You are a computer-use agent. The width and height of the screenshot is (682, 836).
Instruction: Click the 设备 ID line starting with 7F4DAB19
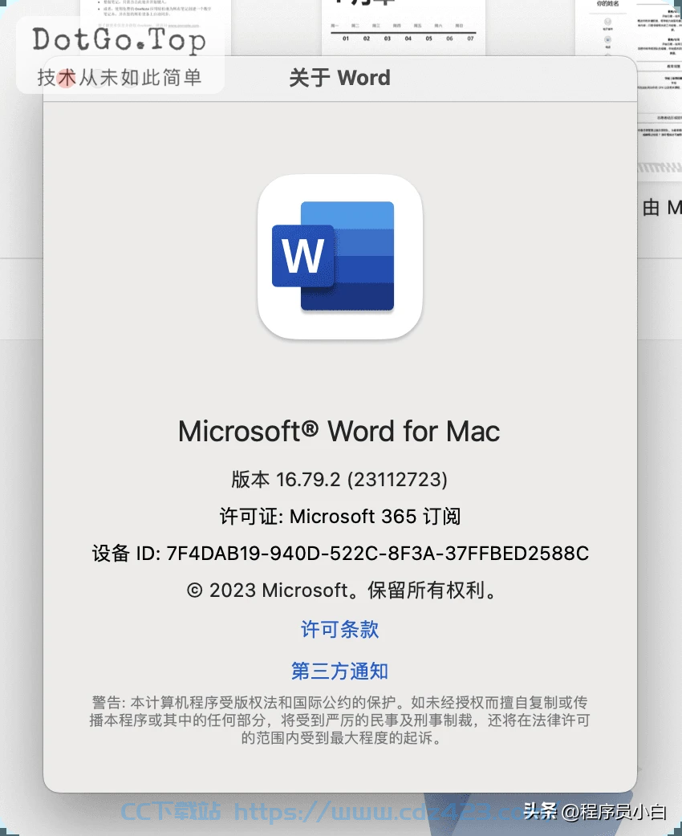(x=340, y=554)
